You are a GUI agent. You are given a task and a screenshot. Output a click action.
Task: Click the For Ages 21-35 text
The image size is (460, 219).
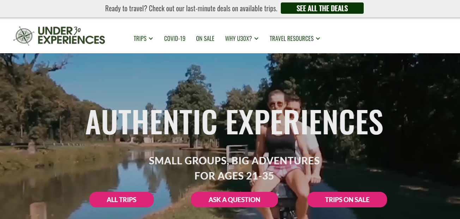234,176
